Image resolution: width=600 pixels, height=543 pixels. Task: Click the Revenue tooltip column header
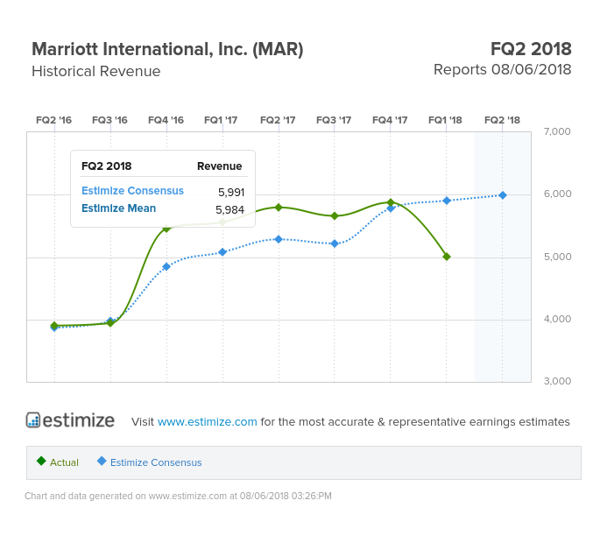click(x=220, y=166)
